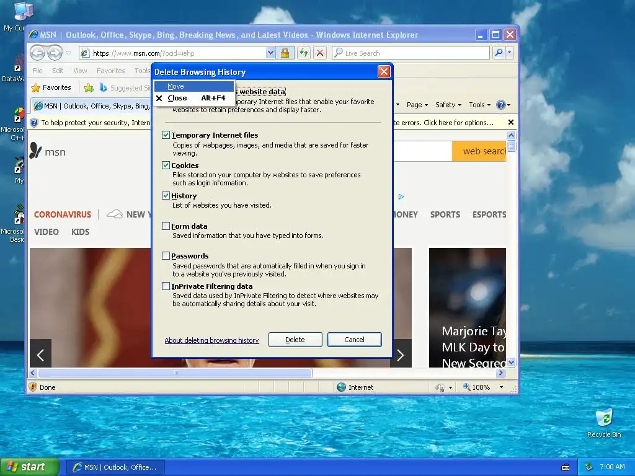Screen dimensions: 635x476
Task: Choose Move from the dialog system menu
Action: pos(194,86)
